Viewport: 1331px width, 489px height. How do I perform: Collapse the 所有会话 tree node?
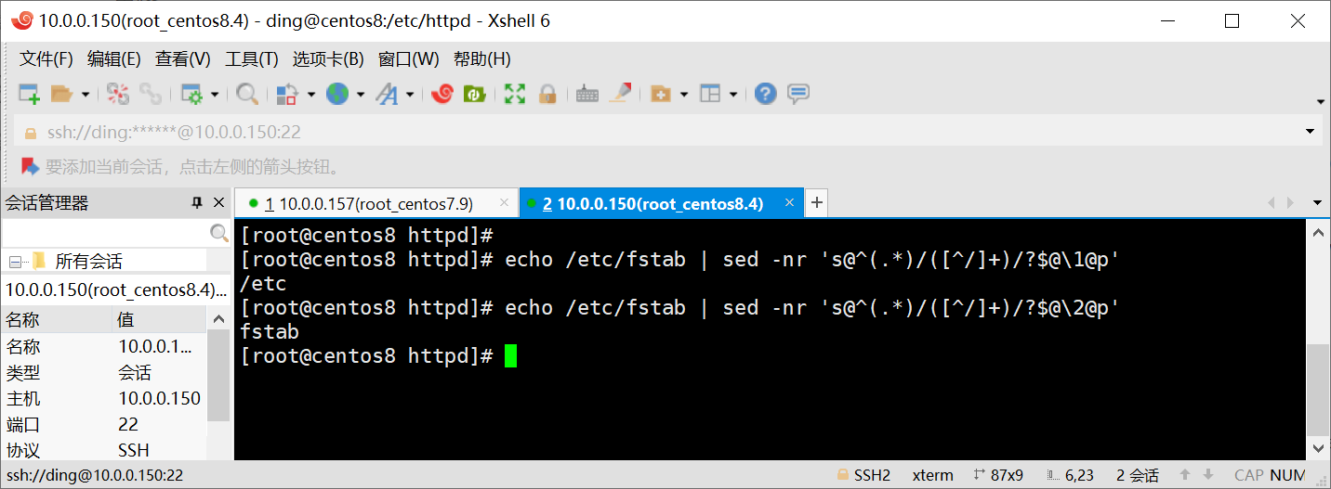pyautogui.click(x=14, y=261)
